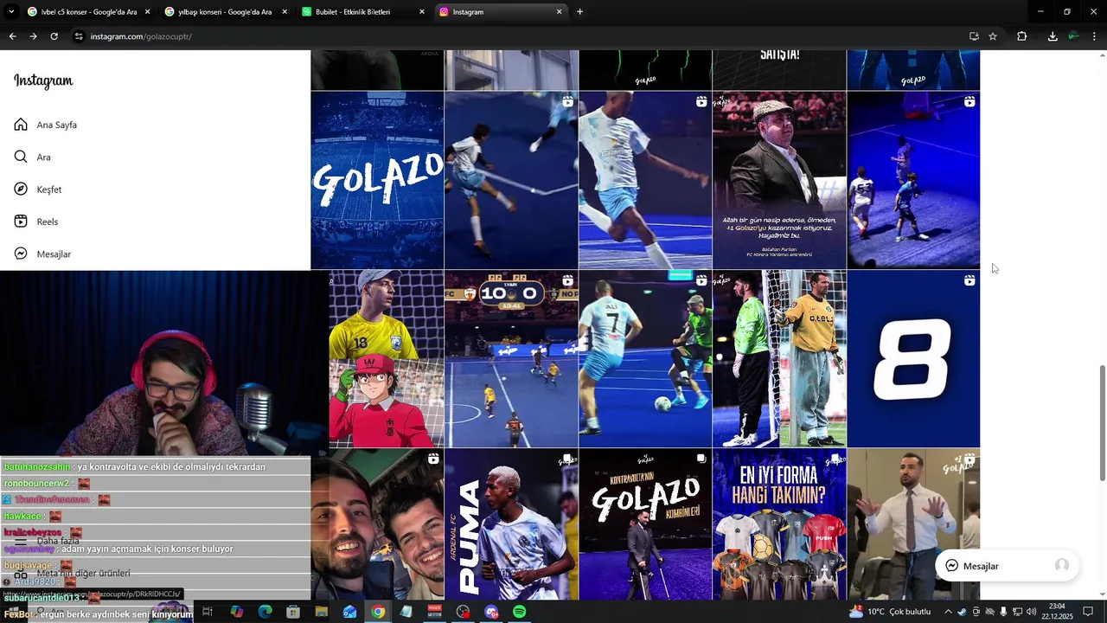Open the Windows notification center

click(1088, 612)
